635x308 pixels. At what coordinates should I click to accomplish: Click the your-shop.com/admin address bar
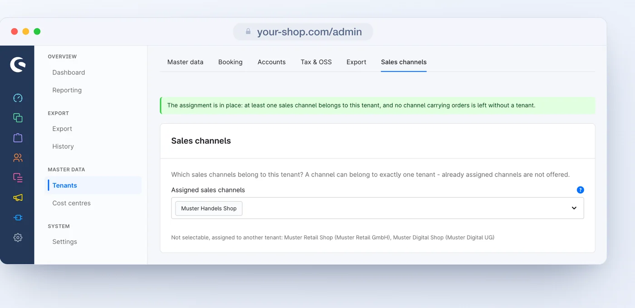pos(303,32)
